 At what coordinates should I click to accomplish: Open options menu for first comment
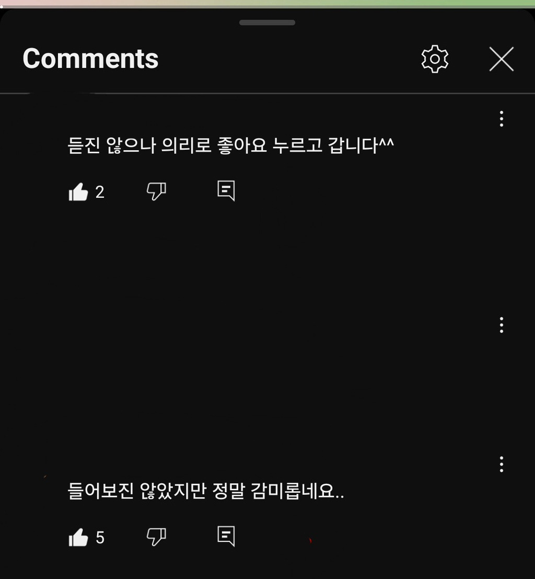[502, 119]
